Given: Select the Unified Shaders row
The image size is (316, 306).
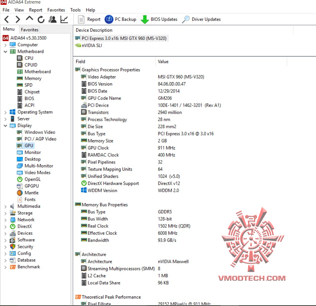Looking at the screenshot, I should coord(130,176).
